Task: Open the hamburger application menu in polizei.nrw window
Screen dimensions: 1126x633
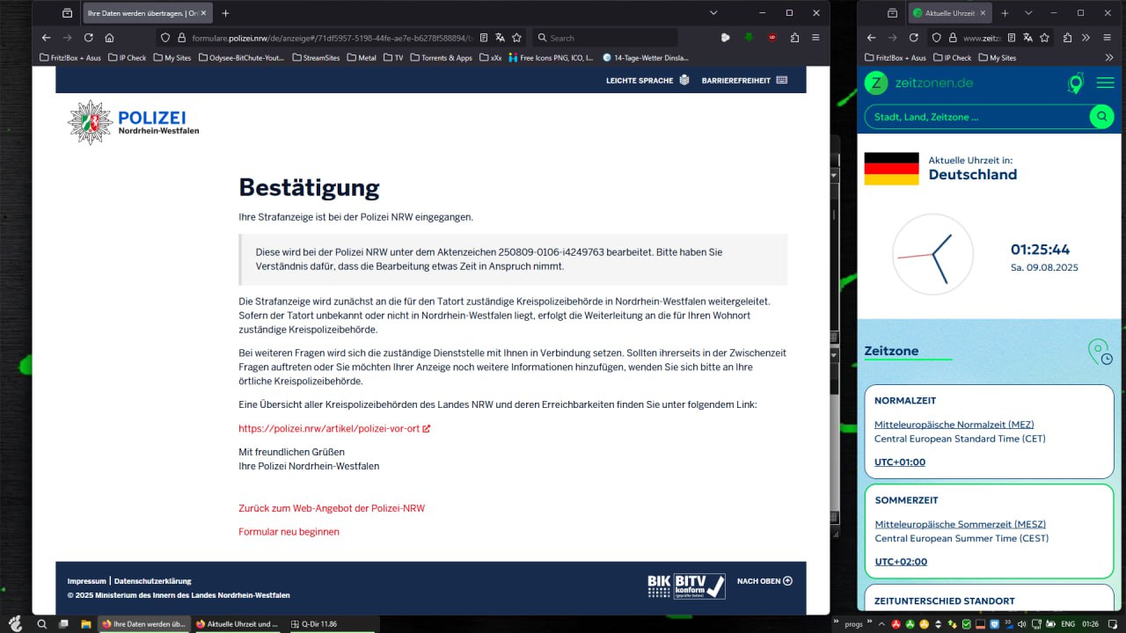Action: [815, 38]
